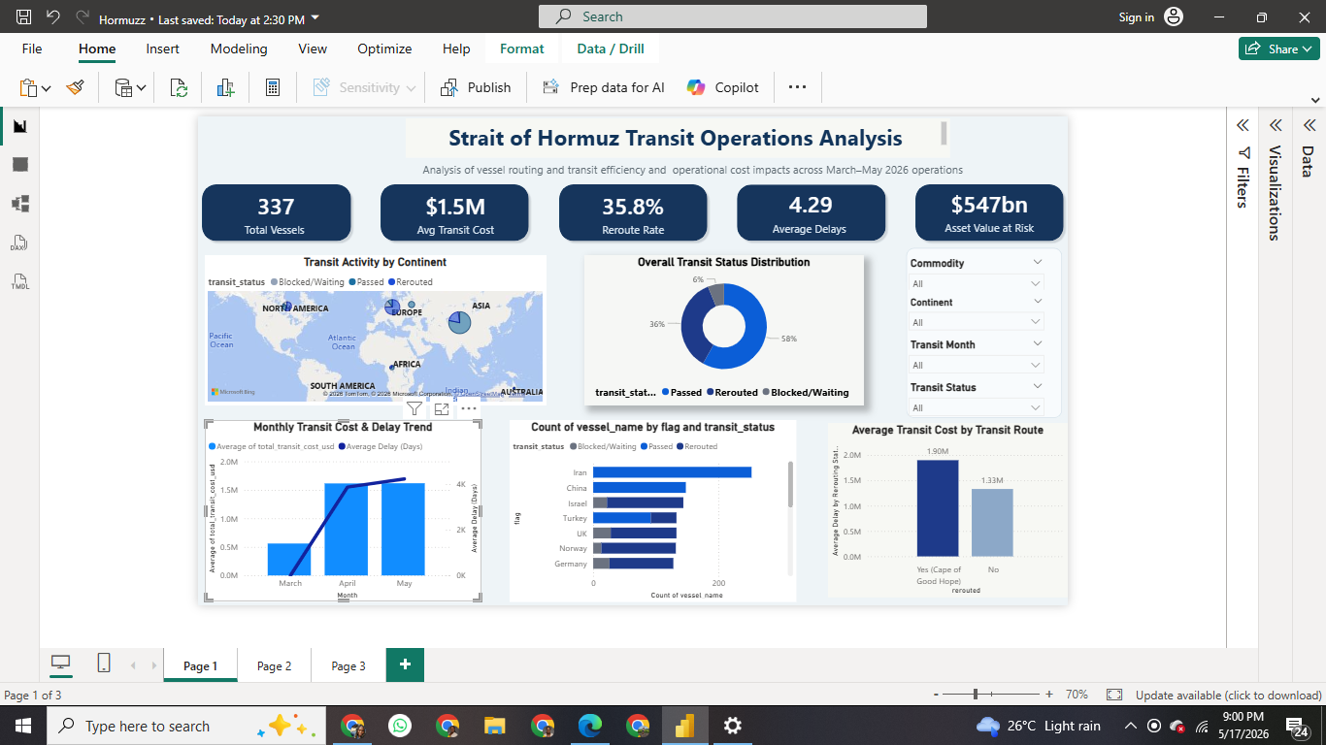Image resolution: width=1326 pixels, height=745 pixels.
Task: Switch to desktop layout view
Action: [61, 664]
